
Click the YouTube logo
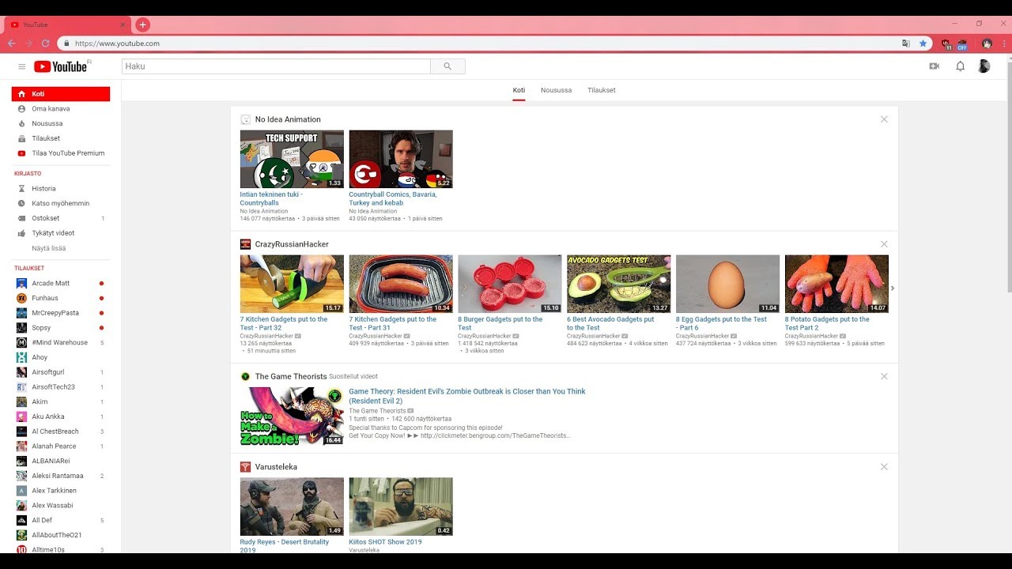(x=61, y=66)
